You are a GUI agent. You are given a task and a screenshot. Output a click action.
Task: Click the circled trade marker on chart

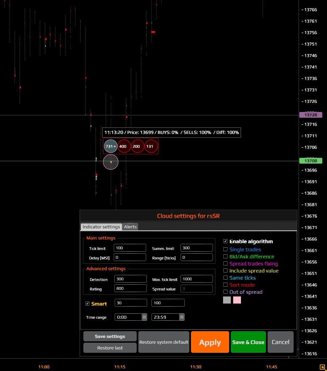click(111, 162)
